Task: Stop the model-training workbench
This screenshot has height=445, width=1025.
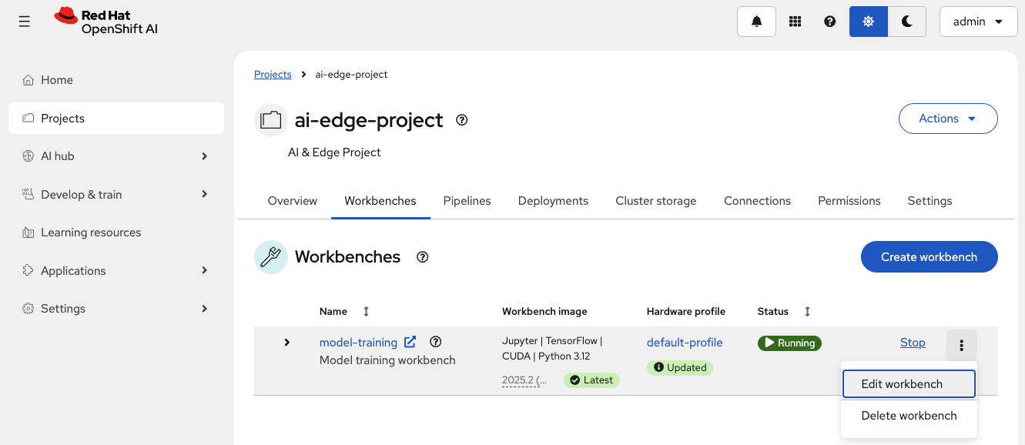Action: pos(913,343)
